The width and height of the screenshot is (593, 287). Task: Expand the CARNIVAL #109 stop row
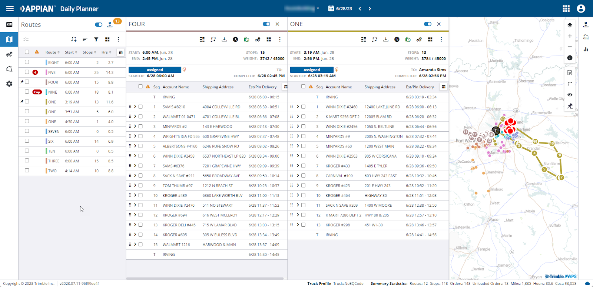(298, 175)
